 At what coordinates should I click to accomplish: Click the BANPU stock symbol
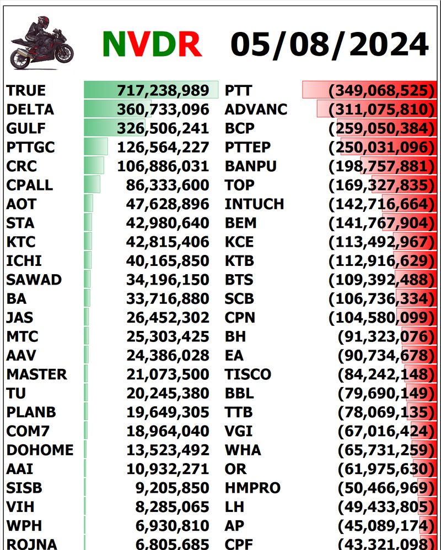[x=250, y=166]
